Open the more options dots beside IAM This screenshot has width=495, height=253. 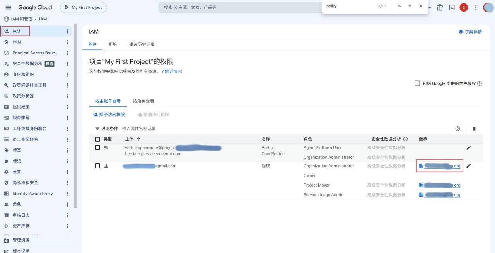[x=67, y=31]
